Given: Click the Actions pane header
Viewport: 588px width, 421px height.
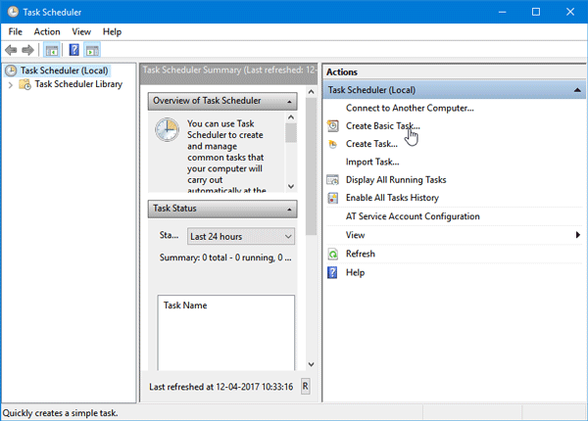Looking at the screenshot, I should pos(454,71).
